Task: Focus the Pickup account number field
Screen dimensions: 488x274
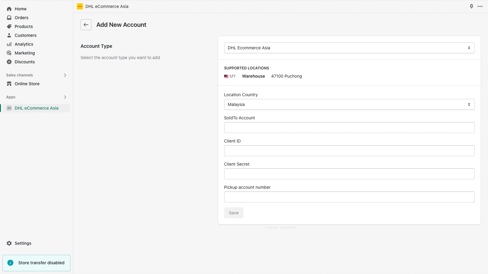Action: [x=349, y=197]
